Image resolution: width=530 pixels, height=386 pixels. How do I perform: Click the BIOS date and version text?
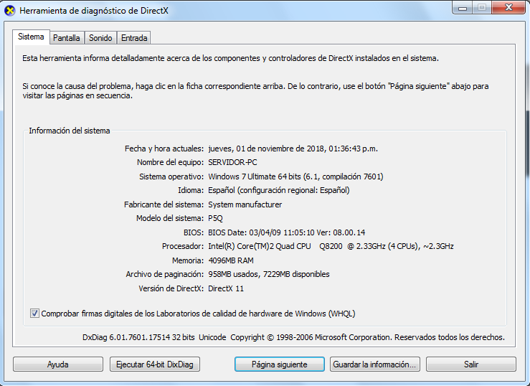286,232
